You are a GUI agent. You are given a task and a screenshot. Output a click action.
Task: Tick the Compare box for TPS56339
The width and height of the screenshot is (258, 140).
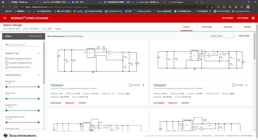pos(130,85)
